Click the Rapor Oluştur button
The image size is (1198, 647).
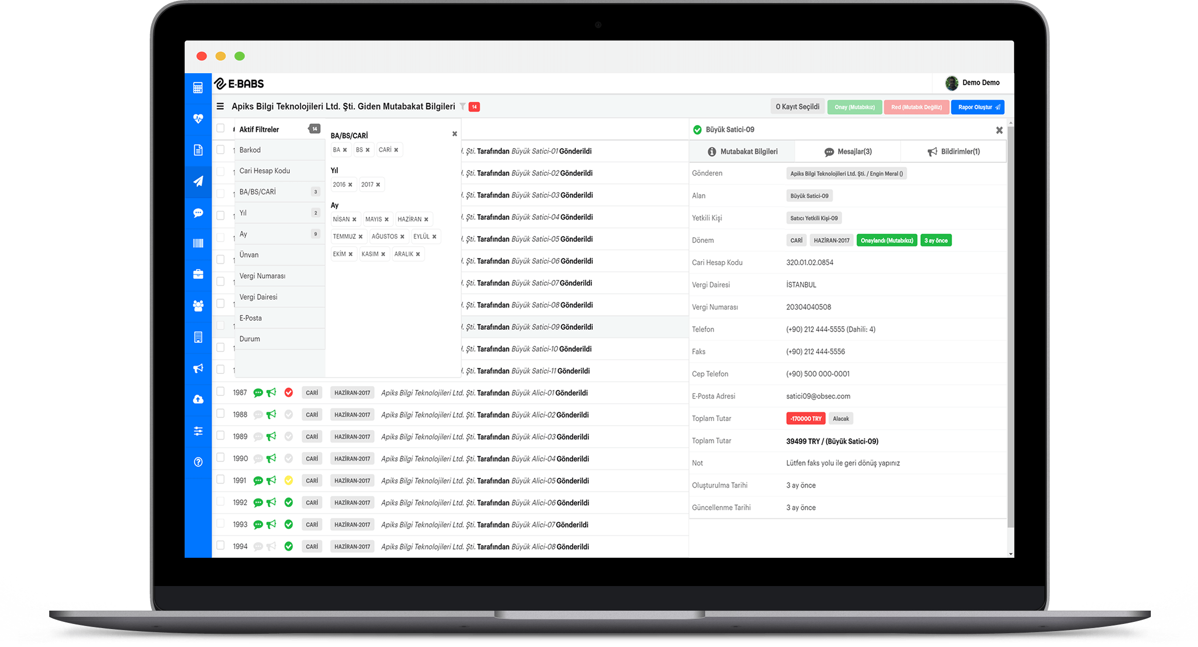point(978,107)
